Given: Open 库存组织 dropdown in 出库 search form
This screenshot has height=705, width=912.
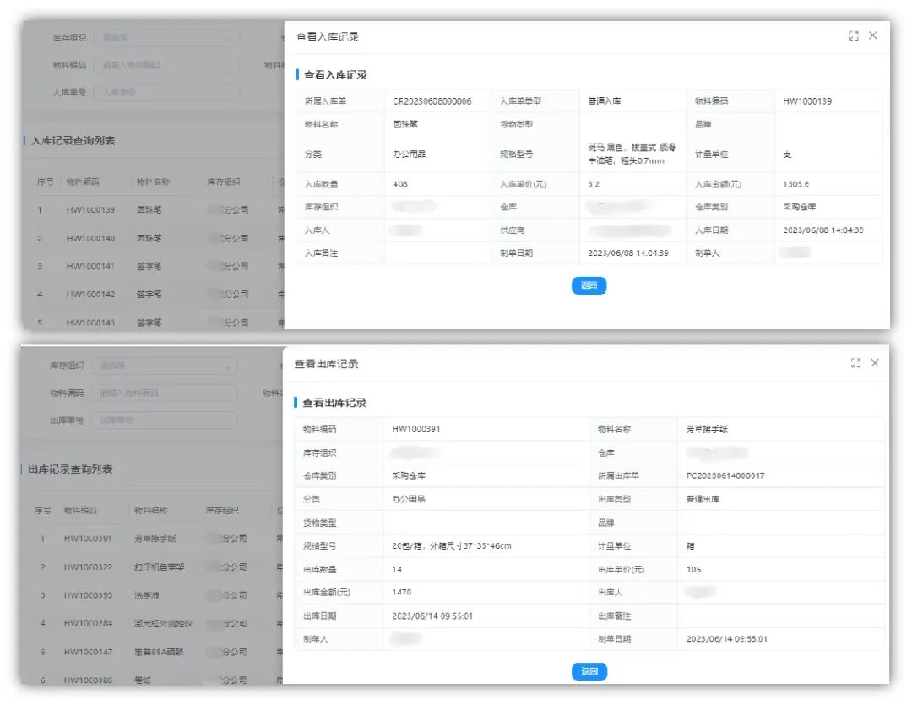Looking at the screenshot, I should coord(165,366).
